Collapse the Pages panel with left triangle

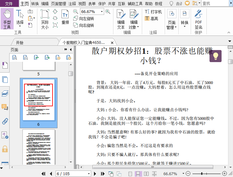(70, 49)
